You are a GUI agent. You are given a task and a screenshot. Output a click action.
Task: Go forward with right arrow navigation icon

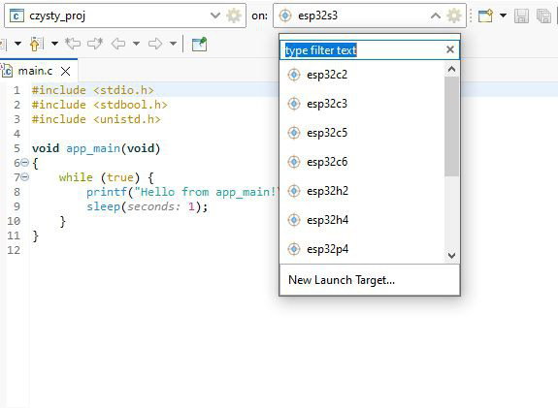[155, 44]
